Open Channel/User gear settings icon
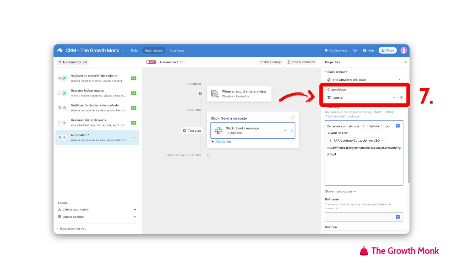The width and height of the screenshot is (463, 278). (401, 98)
